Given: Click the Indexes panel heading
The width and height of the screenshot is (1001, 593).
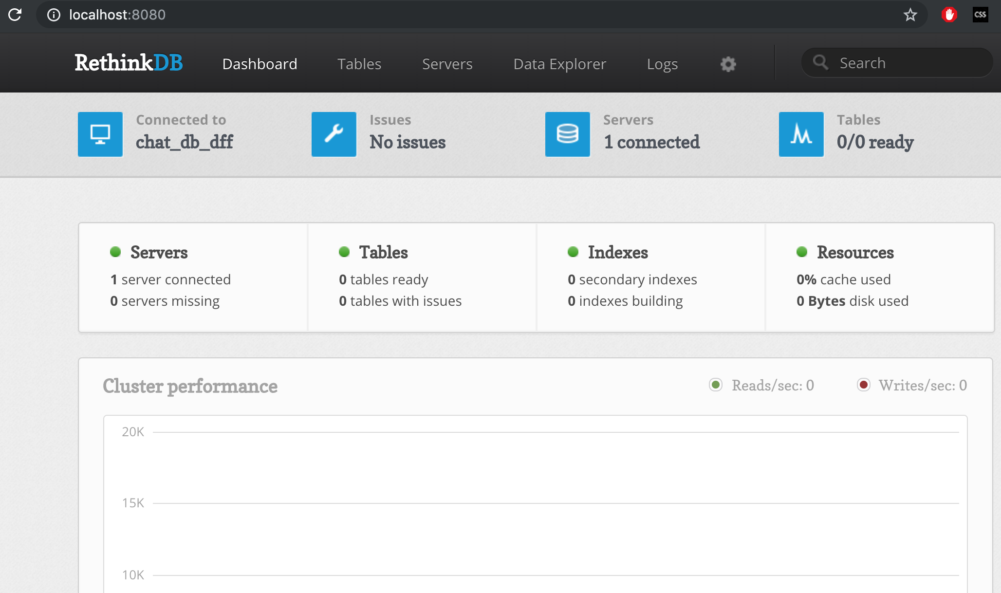Looking at the screenshot, I should (618, 252).
